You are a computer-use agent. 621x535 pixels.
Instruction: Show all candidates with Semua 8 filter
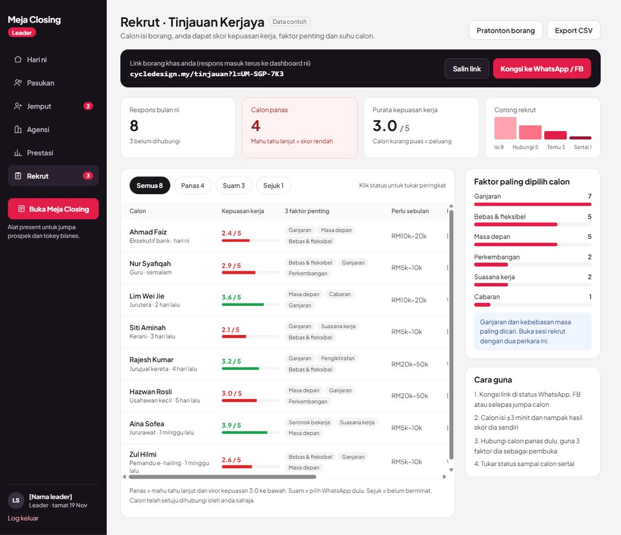pyautogui.click(x=150, y=185)
